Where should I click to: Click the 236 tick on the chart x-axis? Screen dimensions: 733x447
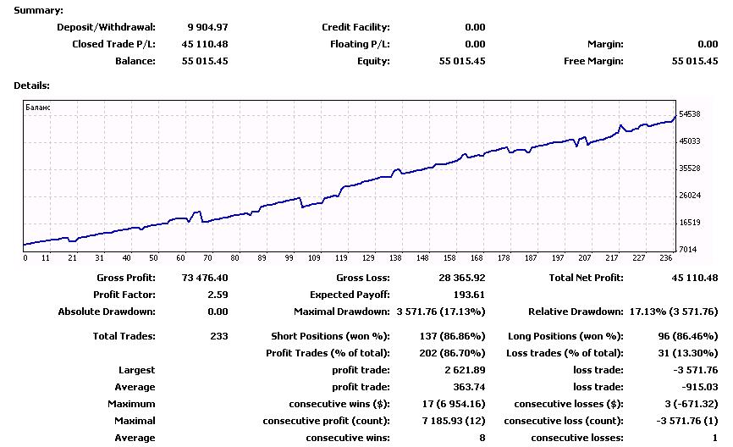[x=665, y=257]
